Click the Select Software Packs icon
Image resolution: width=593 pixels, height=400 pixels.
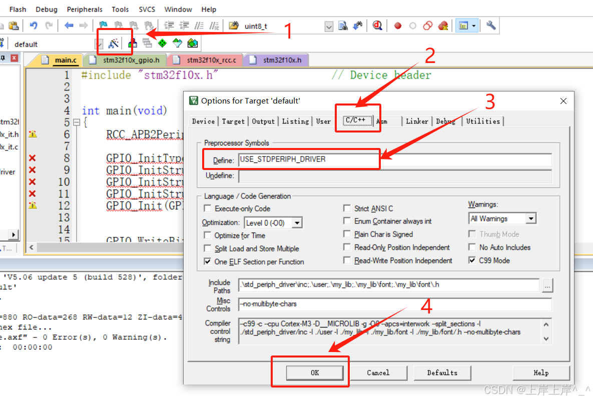(x=177, y=43)
